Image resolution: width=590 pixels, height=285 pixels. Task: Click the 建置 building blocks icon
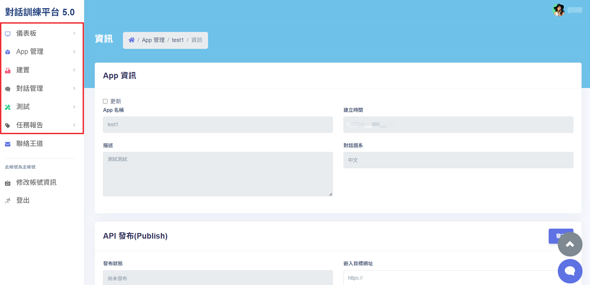coord(8,70)
